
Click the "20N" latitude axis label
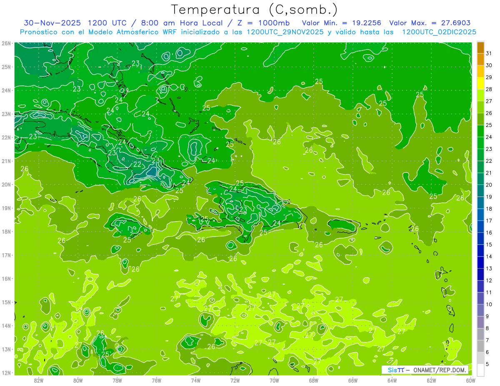pos(6,184)
